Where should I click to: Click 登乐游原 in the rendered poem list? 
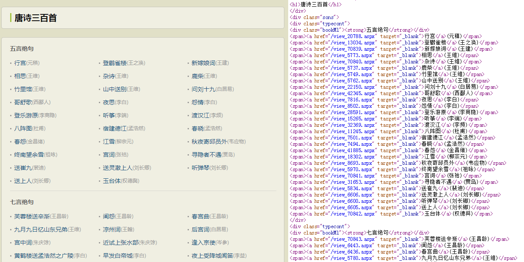tap(26, 115)
